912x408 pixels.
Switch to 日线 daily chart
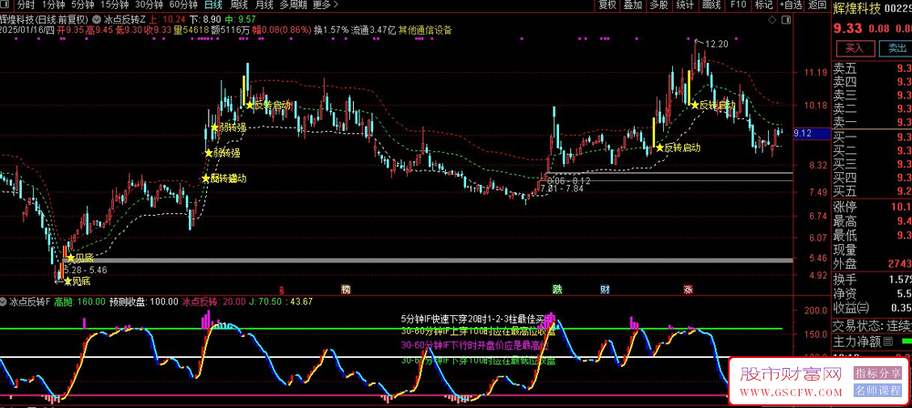click(213, 5)
